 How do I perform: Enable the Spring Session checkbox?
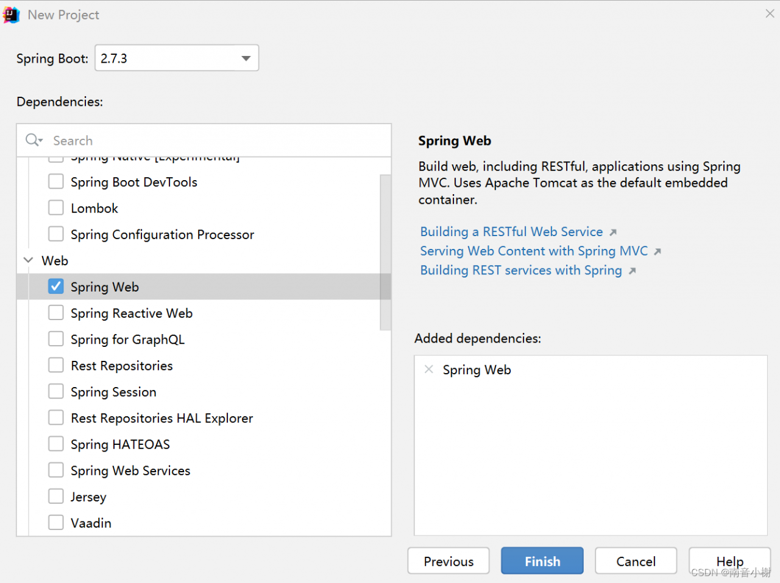56,391
